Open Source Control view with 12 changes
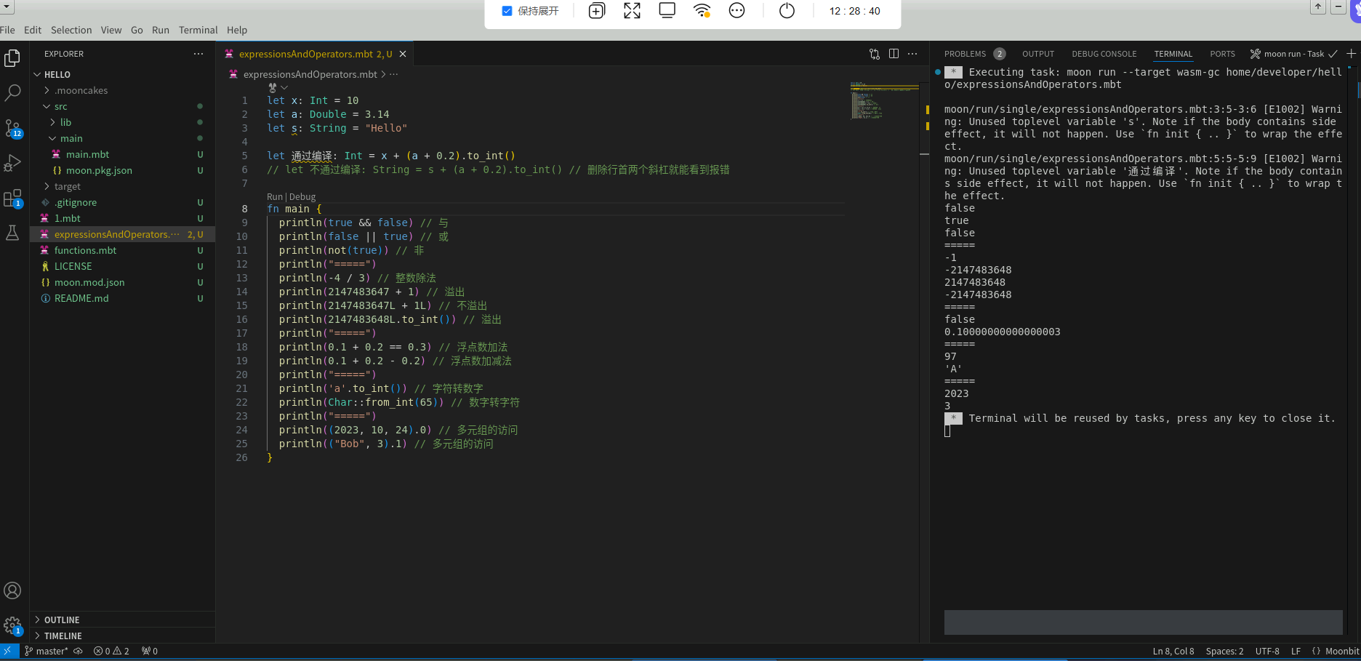The image size is (1361, 661). pyautogui.click(x=12, y=129)
